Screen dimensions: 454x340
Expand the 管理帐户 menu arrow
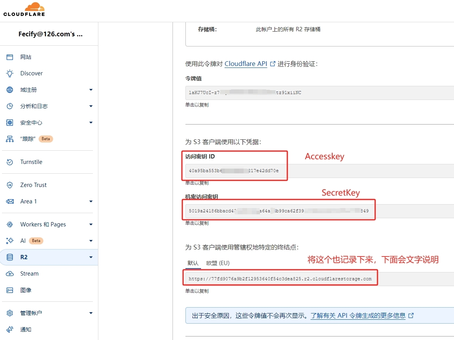(x=91, y=313)
